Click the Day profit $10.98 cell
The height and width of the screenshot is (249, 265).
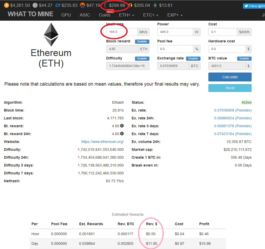point(205,244)
